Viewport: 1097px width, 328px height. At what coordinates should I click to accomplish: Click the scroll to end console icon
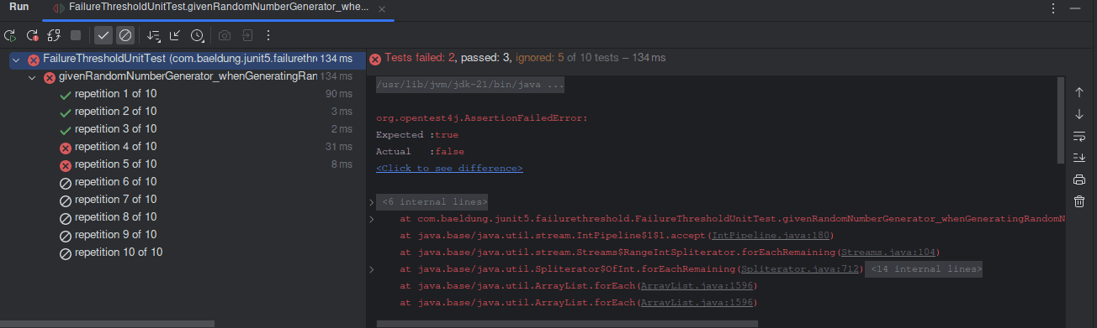pyautogui.click(x=1079, y=158)
